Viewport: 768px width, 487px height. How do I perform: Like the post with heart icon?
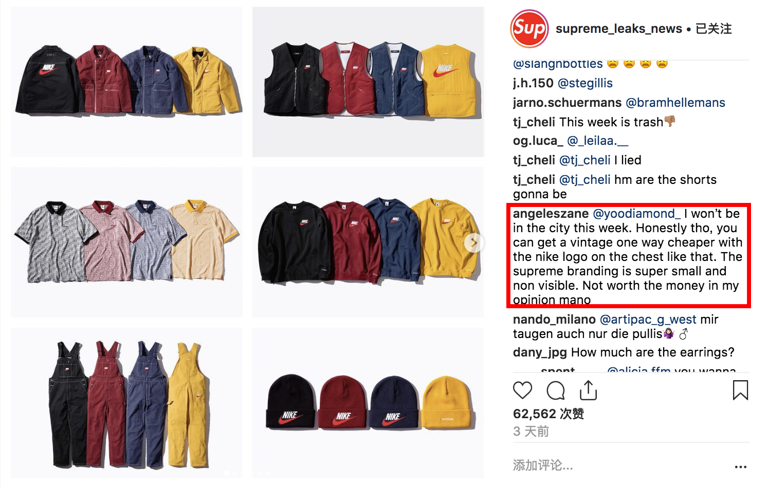(x=522, y=390)
